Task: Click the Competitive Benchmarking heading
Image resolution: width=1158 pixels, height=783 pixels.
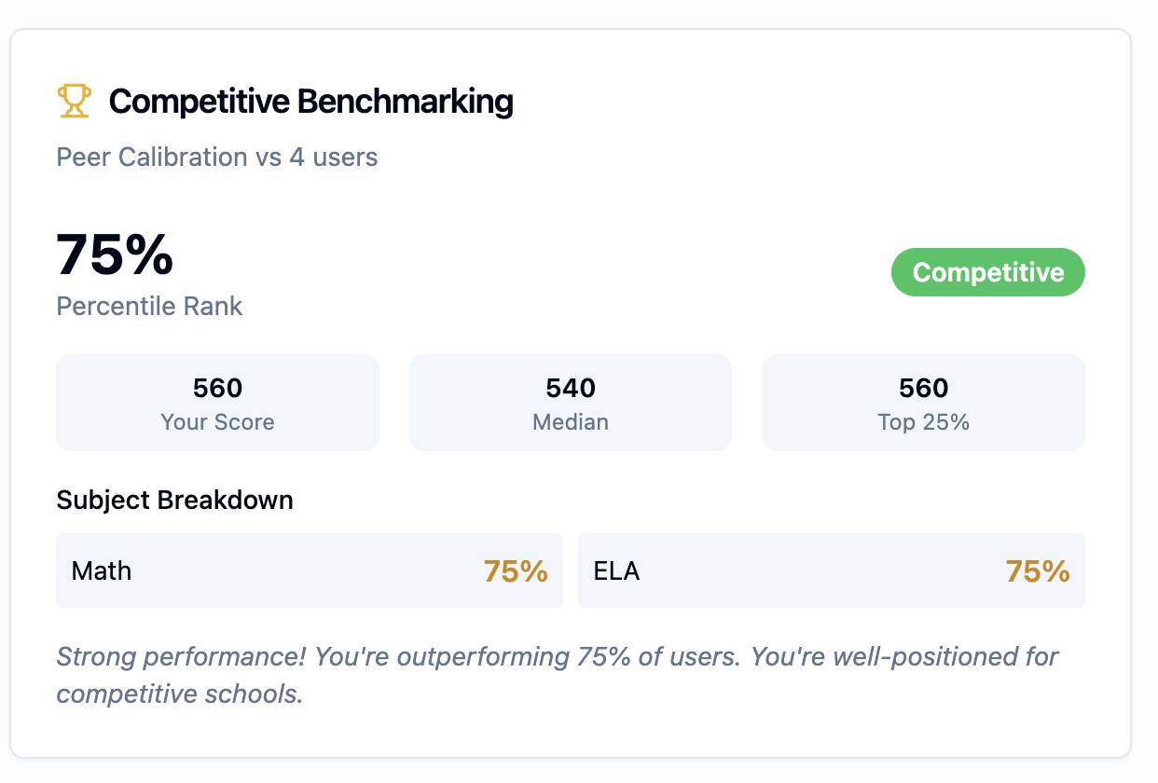Action: (x=310, y=101)
